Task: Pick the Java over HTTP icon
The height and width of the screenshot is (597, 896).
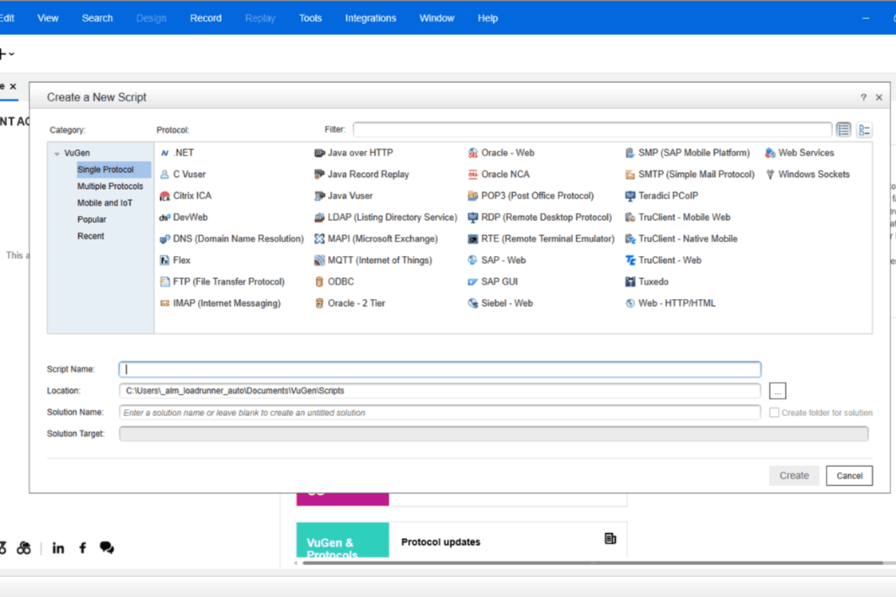Action: coord(319,153)
